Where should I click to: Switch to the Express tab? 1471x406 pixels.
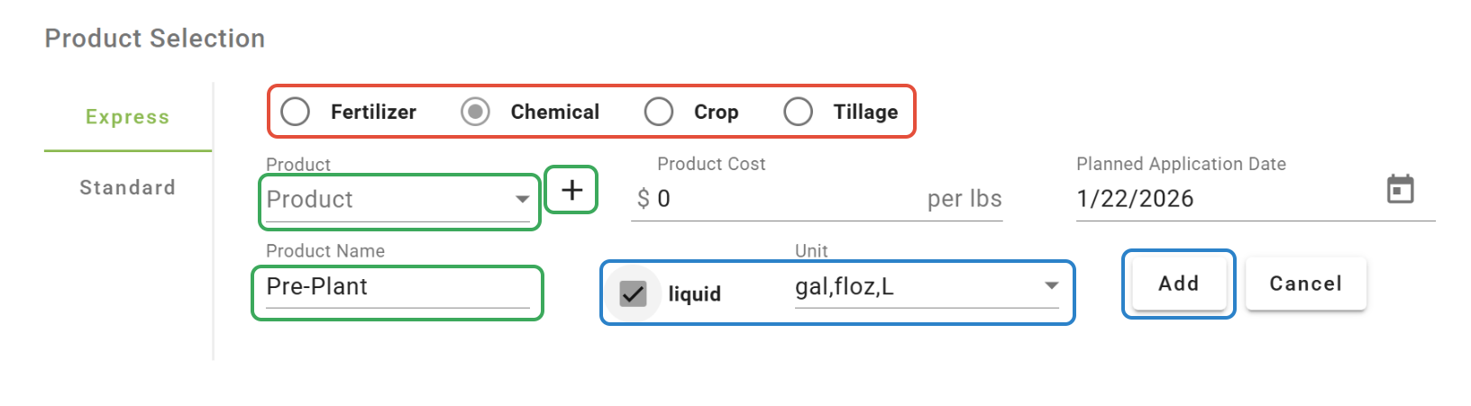127,117
